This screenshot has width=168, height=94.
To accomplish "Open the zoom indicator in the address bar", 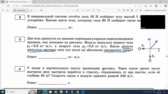I will coord(135,6).
